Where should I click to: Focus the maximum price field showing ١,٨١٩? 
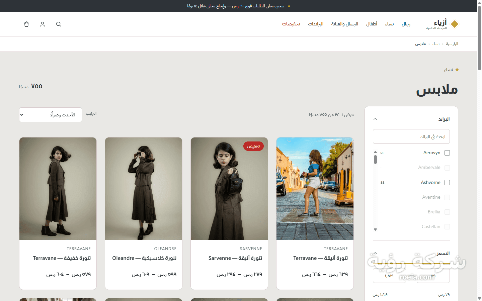pyautogui.click(x=389, y=276)
